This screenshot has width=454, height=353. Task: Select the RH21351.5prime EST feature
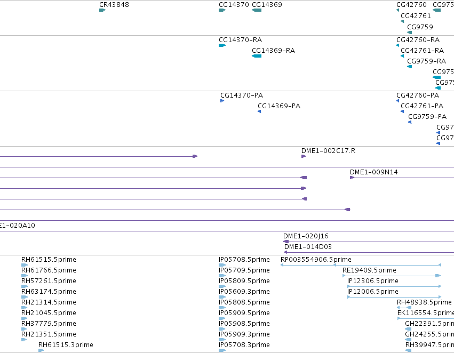click(x=24, y=340)
